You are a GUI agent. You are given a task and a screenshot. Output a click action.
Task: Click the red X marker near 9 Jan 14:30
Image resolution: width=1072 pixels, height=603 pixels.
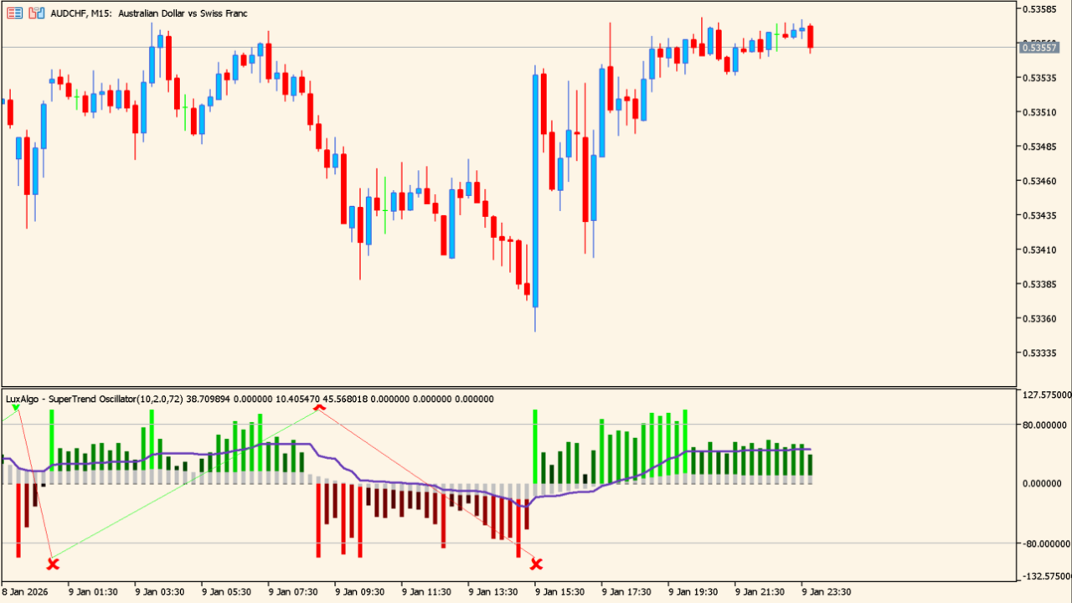536,564
